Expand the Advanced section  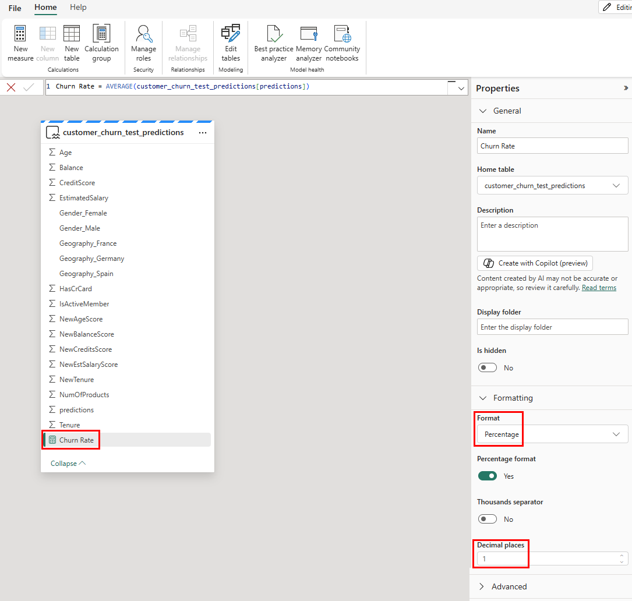(482, 586)
